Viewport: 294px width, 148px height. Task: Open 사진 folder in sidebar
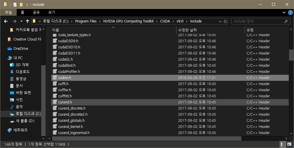(x=16, y=100)
